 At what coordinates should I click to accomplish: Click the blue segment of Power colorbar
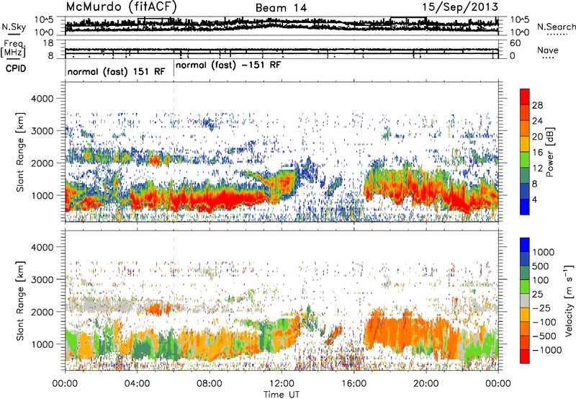tap(525, 207)
